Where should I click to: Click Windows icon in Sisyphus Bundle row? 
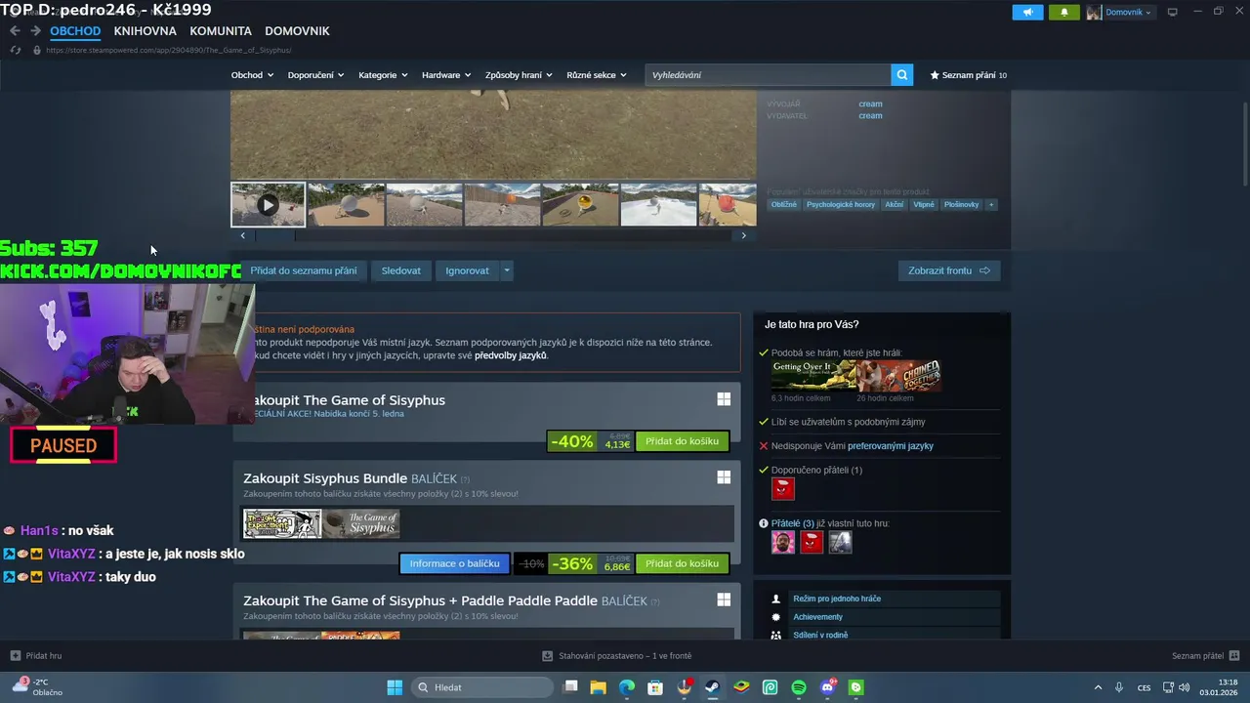(x=724, y=477)
